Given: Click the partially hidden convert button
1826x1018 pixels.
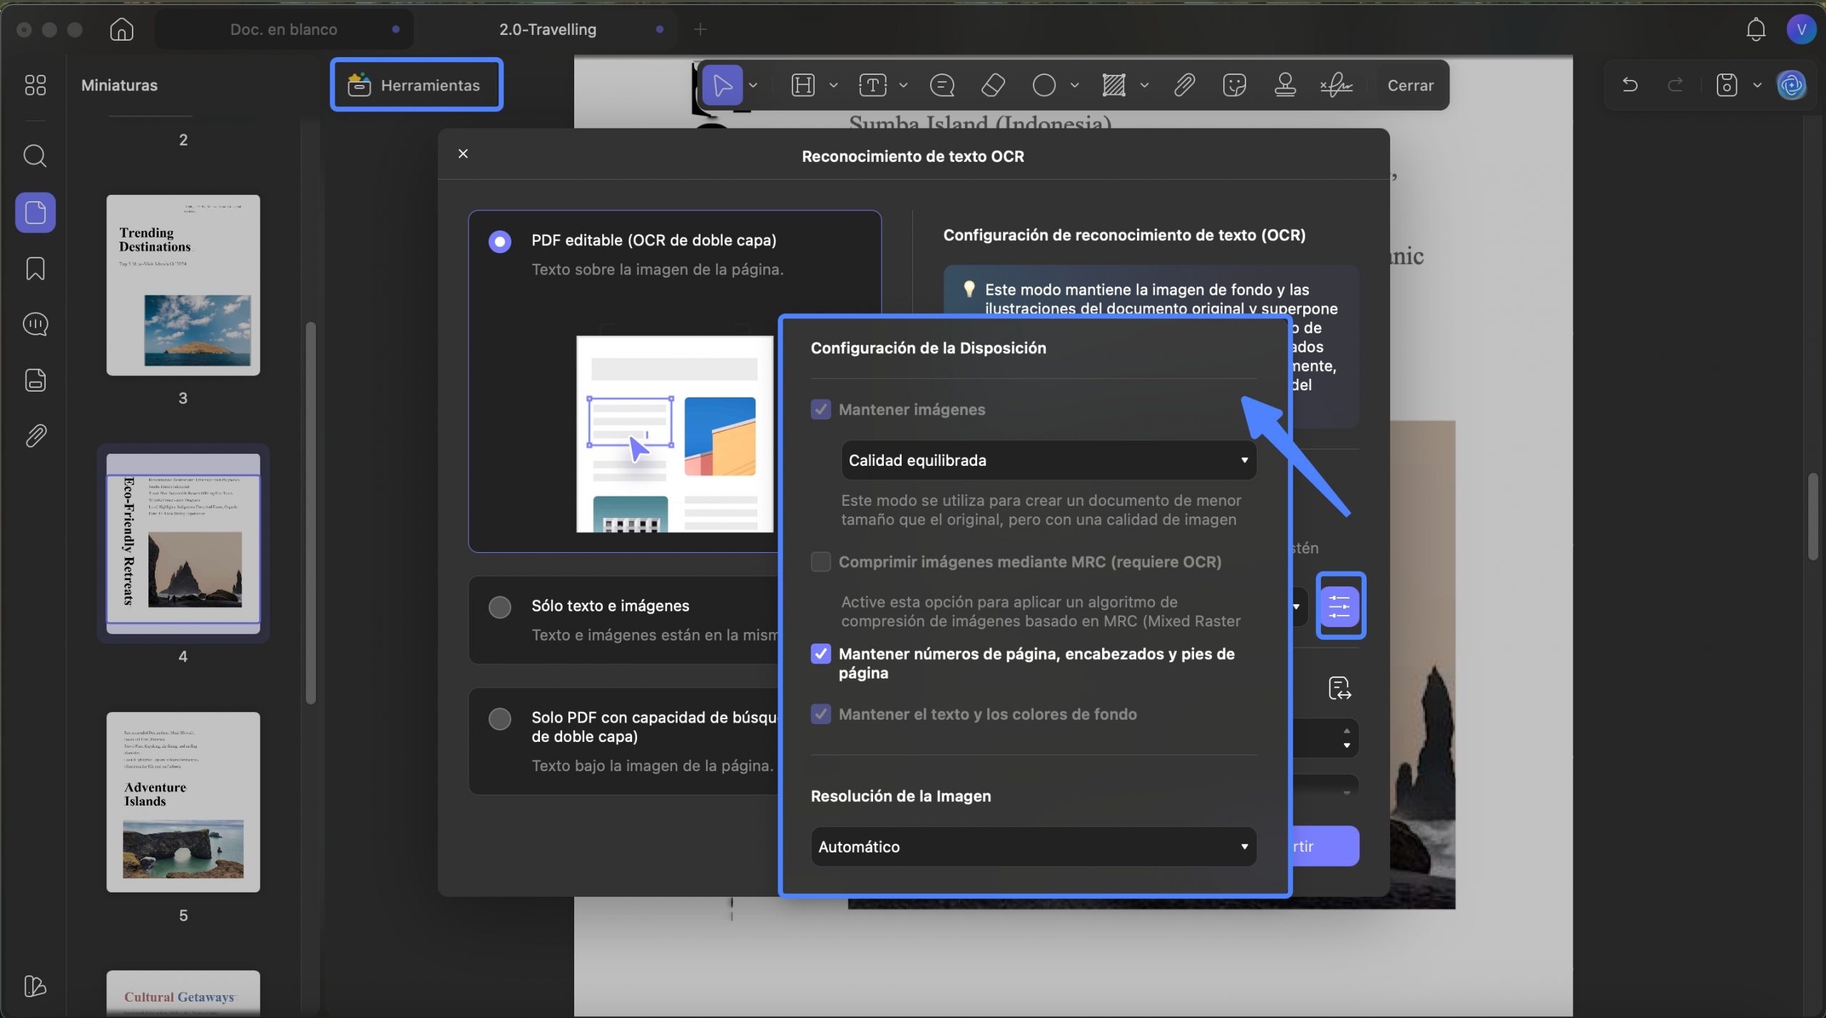Looking at the screenshot, I should (x=1325, y=846).
